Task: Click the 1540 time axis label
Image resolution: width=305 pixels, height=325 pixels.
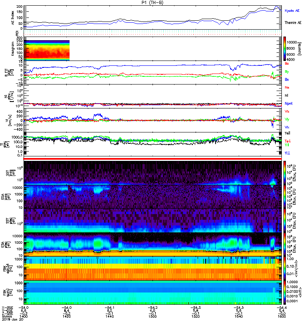Action: (x=239, y=316)
